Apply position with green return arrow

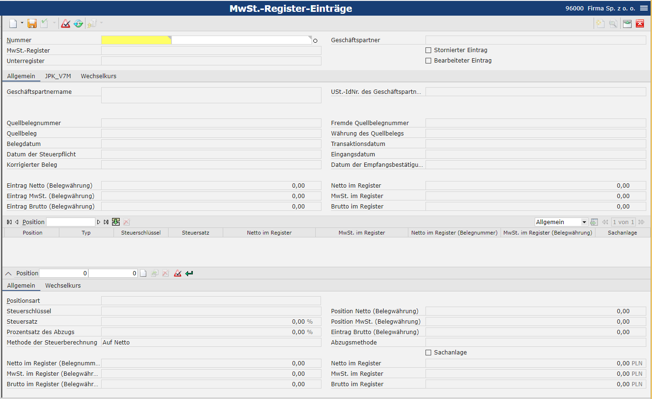tap(189, 273)
